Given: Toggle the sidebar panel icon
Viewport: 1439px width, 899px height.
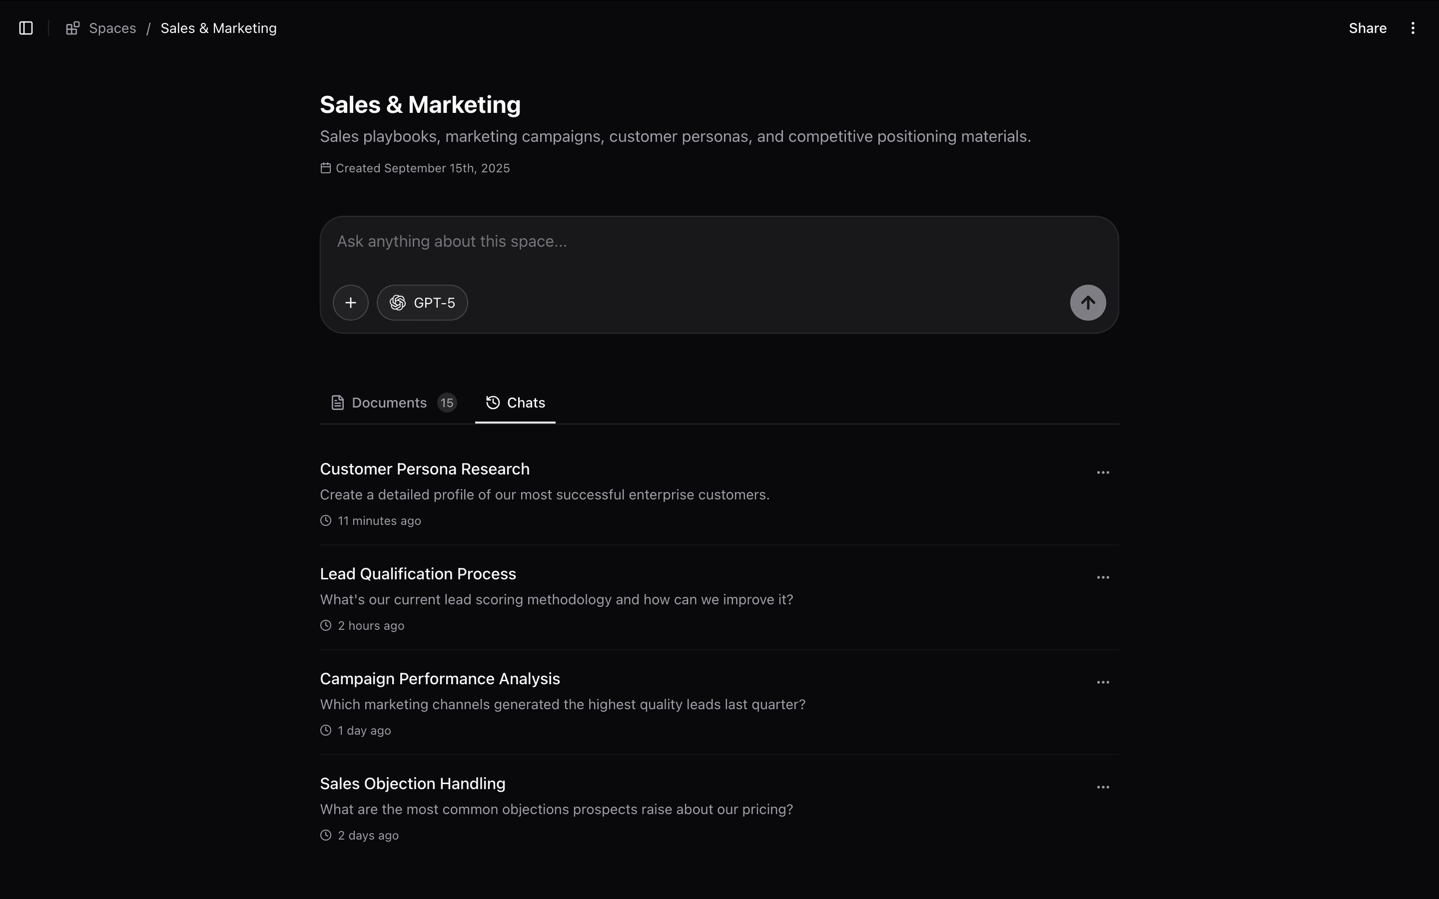Looking at the screenshot, I should 25,27.
